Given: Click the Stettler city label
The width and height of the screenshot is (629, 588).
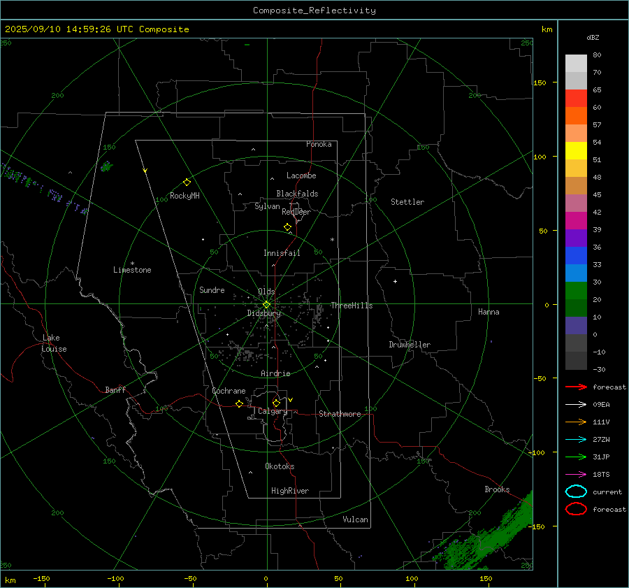Looking at the screenshot, I should click(x=407, y=202).
